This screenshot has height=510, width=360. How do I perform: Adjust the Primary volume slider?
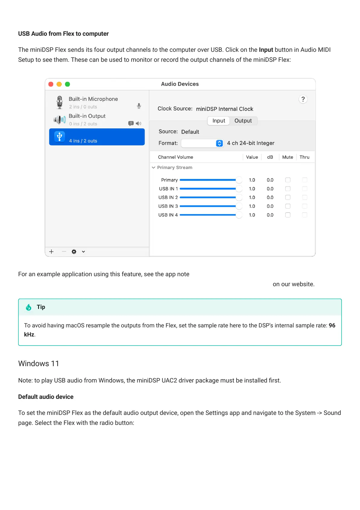tap(211, 180)
